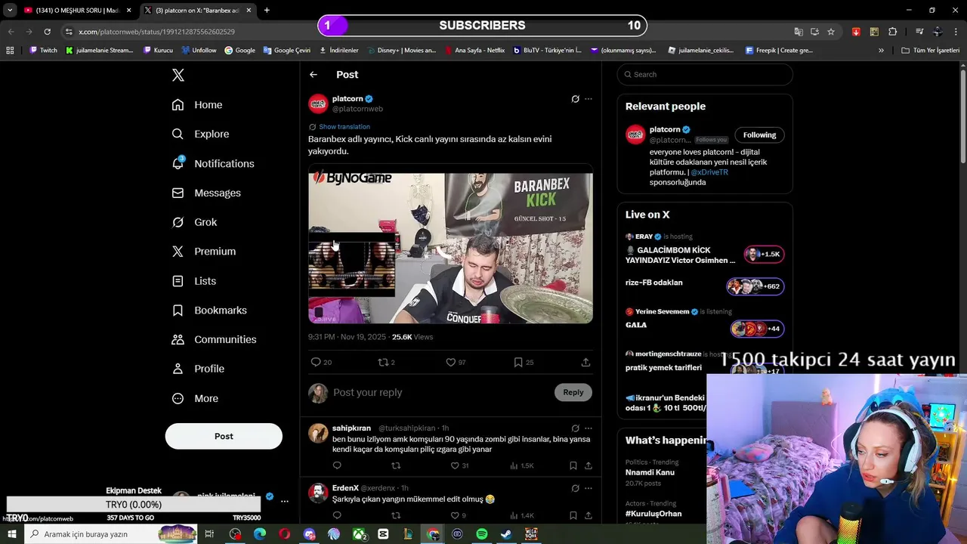Open Grok in the sidebar
This screenshot has width=967, height=544.
[x=194, y=222]
